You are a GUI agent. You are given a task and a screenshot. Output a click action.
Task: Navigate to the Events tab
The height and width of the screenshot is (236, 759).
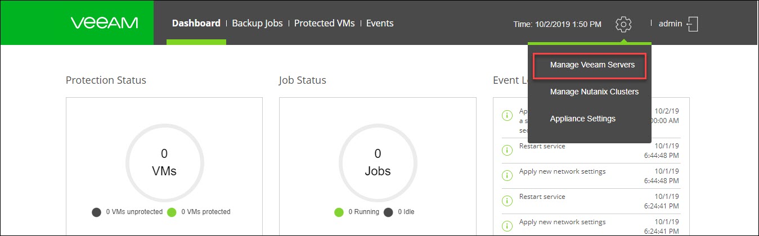380,24
